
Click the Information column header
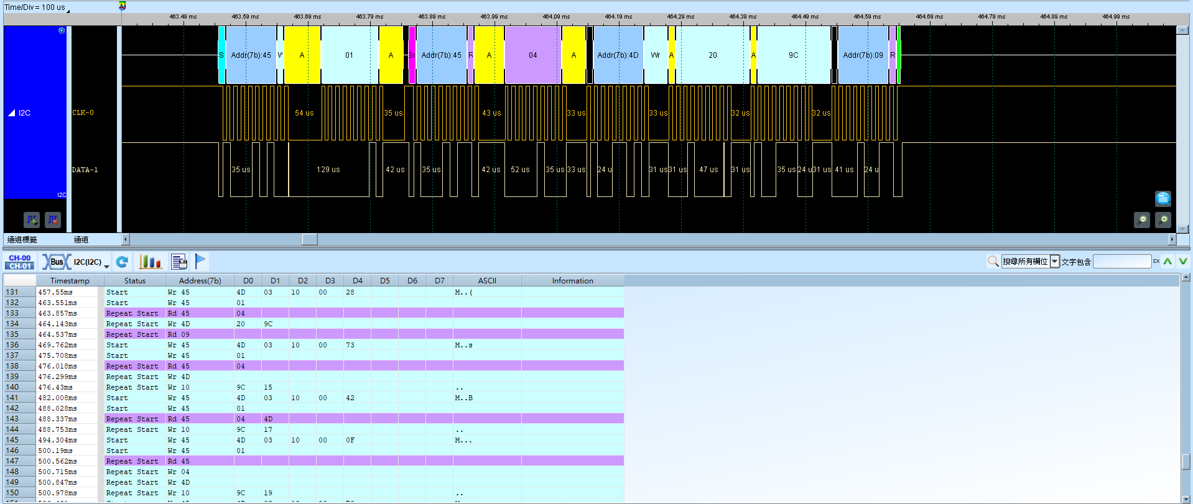(573, 281)
